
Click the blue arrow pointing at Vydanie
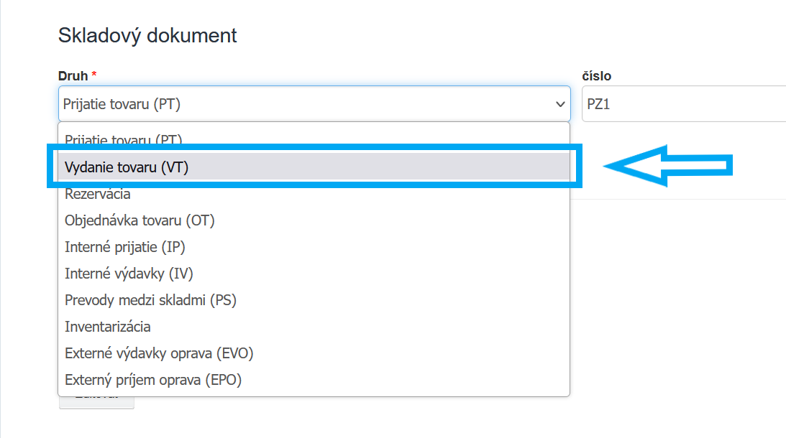tap(669, 167)
